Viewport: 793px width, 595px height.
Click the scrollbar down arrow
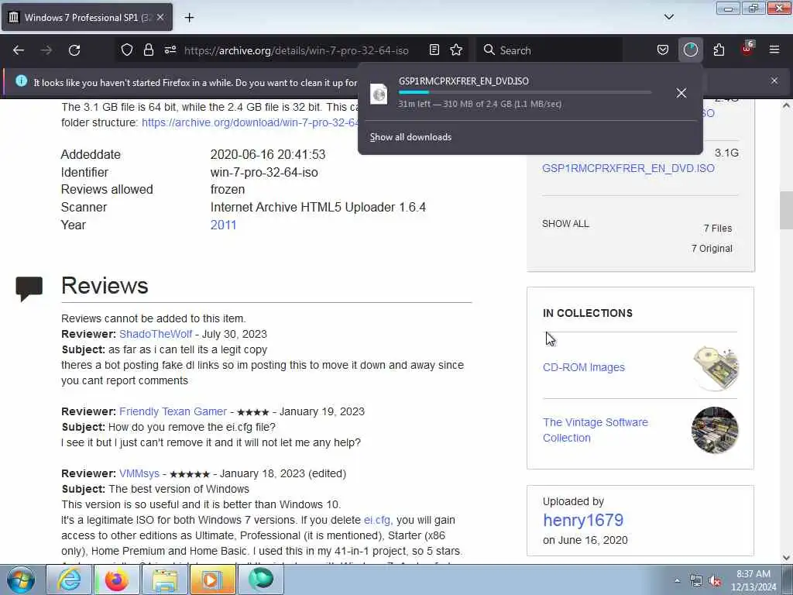pyautogui.click(x=785, y=558)
